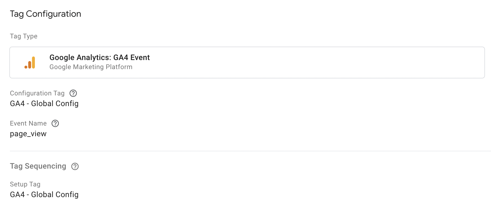Click the "Event Name" label text
Screen dimensions: 491x210
[x=28, y=123]
